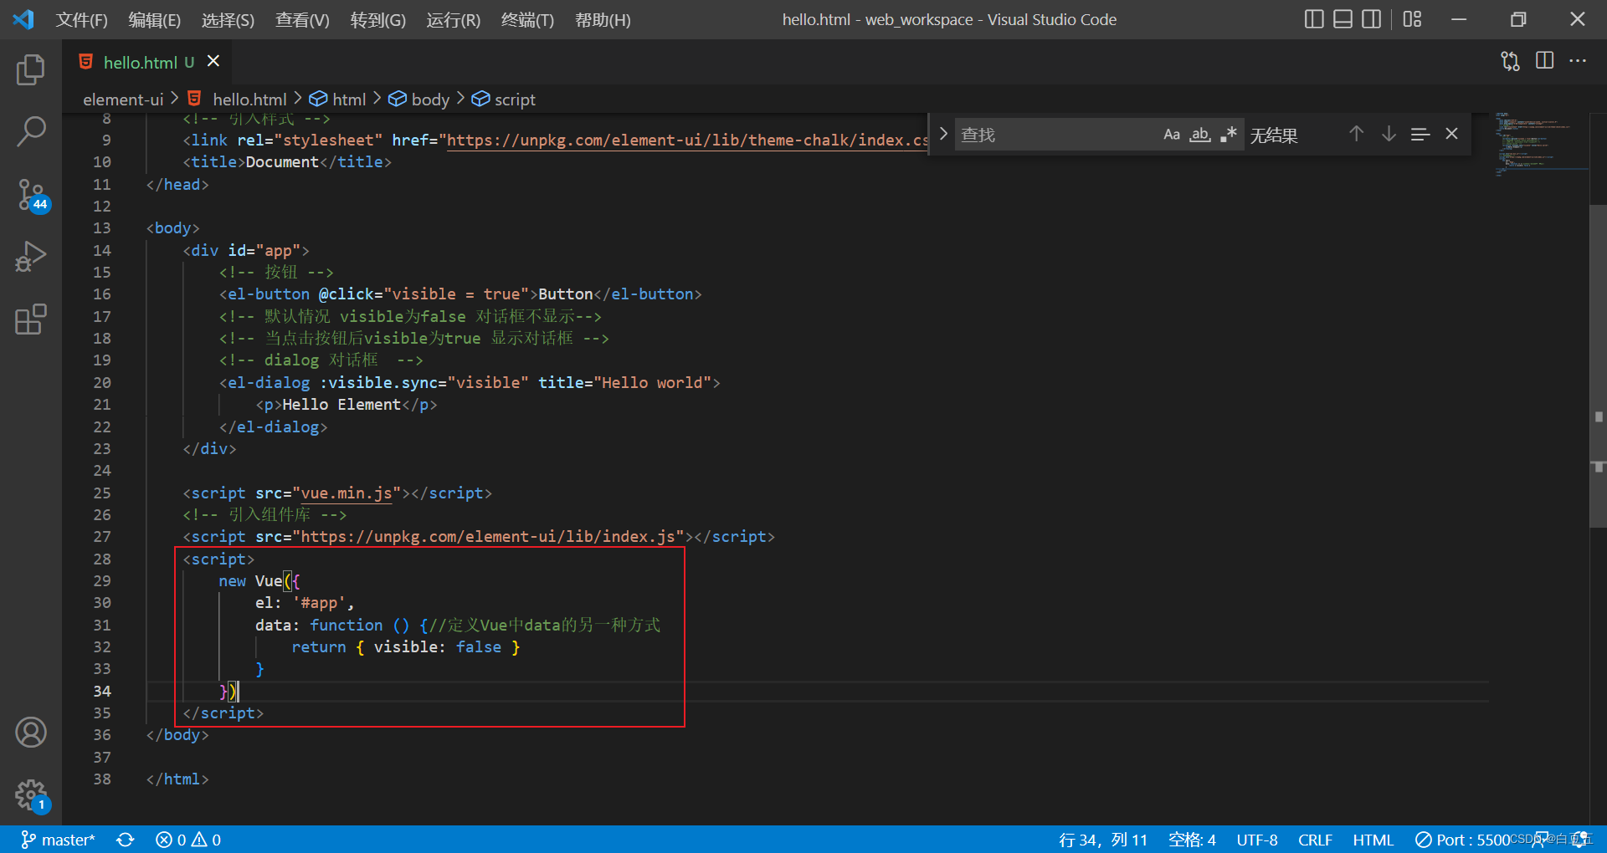The image size is (1607, 853).
Task: Open the 帮助(H) menu
Action: [603, 19]
